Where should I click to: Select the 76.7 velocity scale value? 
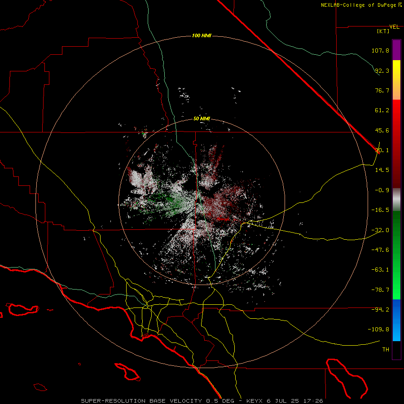[382, 90]
